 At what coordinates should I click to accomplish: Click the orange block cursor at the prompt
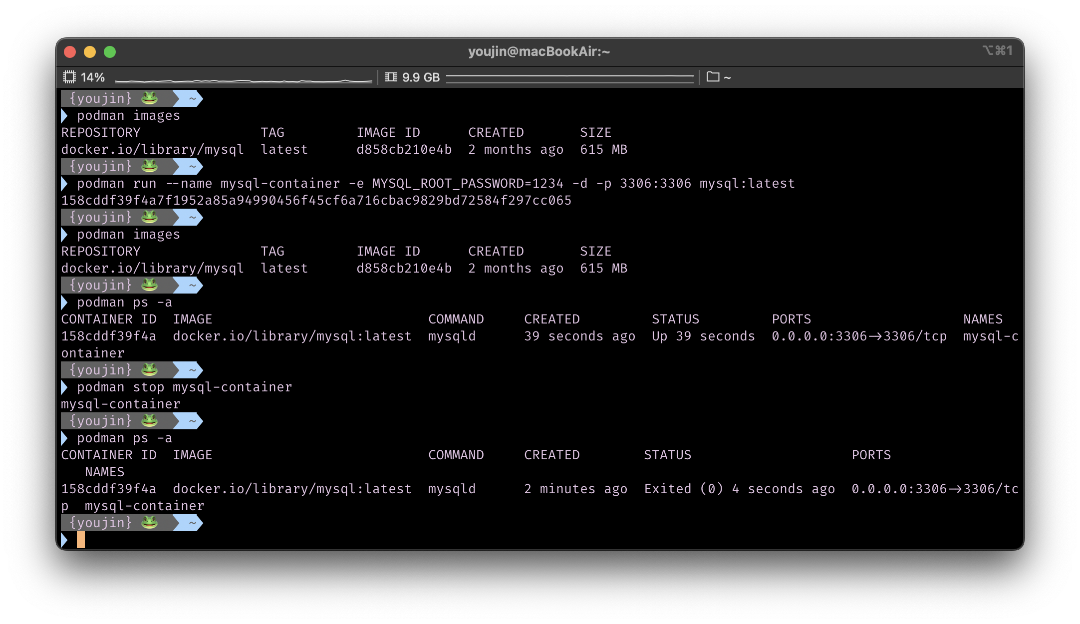[81, 540]
